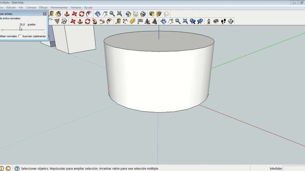
Task: Click the Next view camera icon
Action: coord(200,21)
